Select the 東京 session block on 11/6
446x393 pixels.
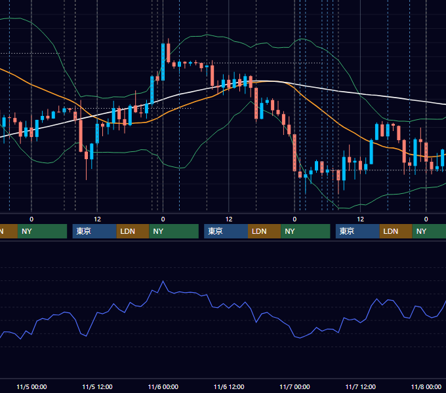coord(226,231)
